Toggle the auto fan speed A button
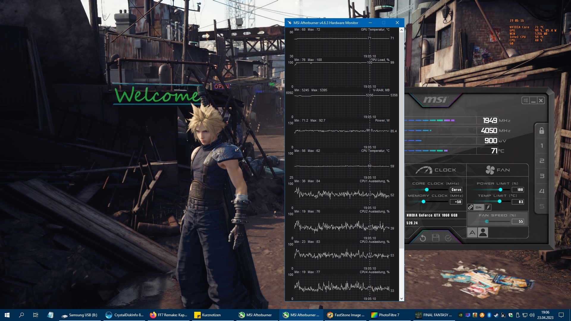571x321 pixels. pyautogui.click(x=472, y=232)
